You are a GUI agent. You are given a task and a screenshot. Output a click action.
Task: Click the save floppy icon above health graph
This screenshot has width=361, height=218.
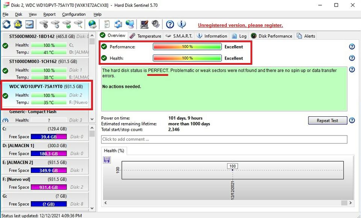(x=106, y=160)
